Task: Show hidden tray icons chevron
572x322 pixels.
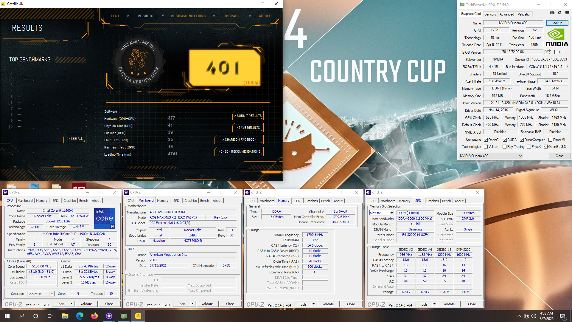Action: 519,316
